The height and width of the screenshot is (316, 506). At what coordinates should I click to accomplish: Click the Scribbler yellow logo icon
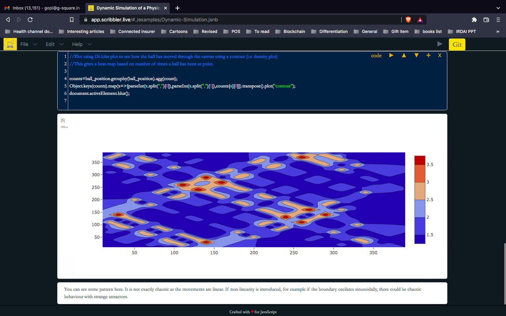[x=10, y=44]
